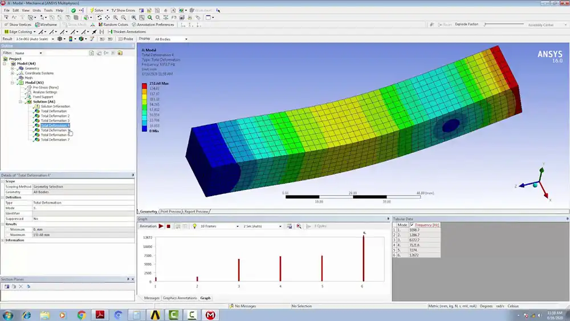The image size is (570, 321).
Task: Click the green Zoom To Fit icon
Action: pyautogui.click(x=150, y=18)
